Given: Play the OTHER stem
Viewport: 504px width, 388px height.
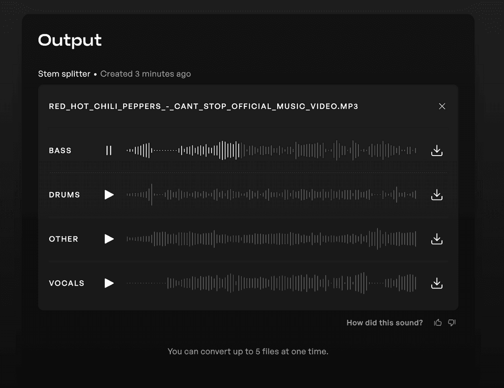Looking at the screenshot, I should (109, 239).
